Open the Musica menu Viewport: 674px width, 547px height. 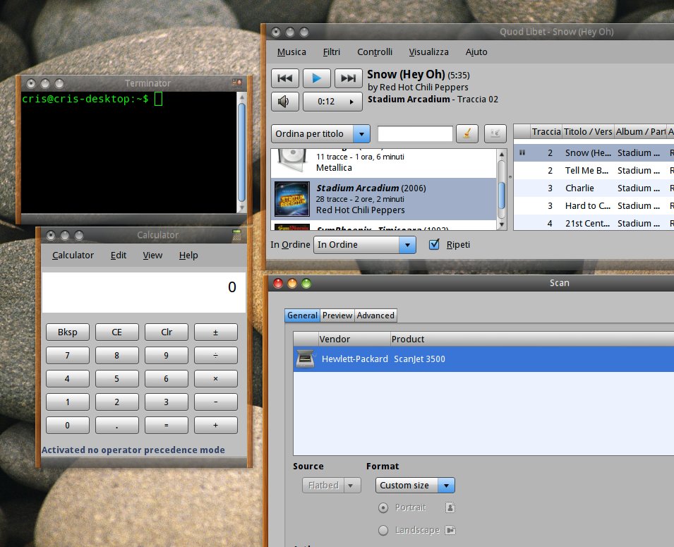pyautogui.click(x=291, y=52)
